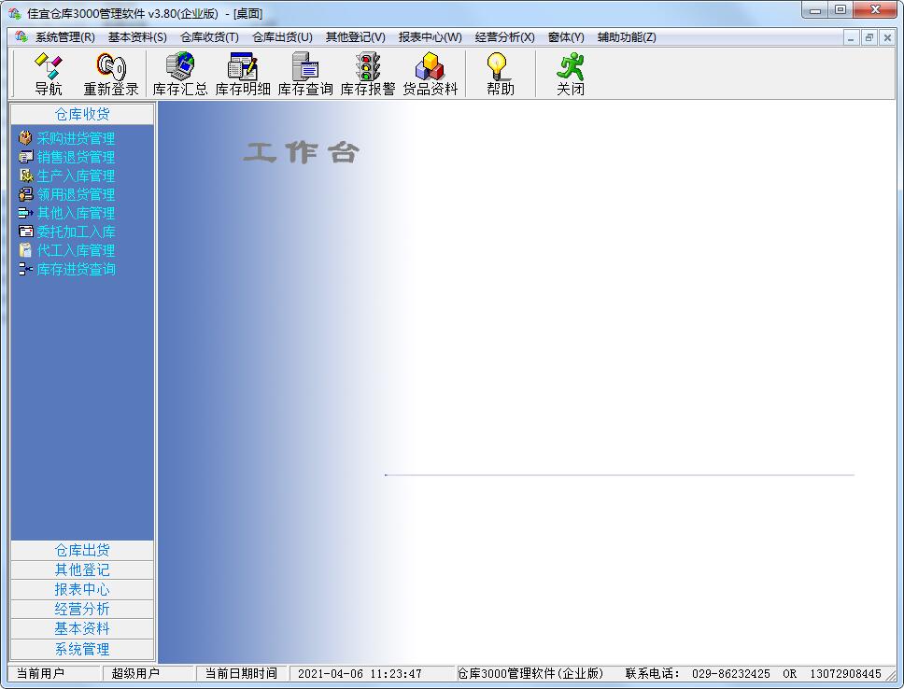Open 库存明细 inventory detail toolbar icon
The height and width of the screenshot is (689, 904).
pyautogui.click(x=242, y=66)
